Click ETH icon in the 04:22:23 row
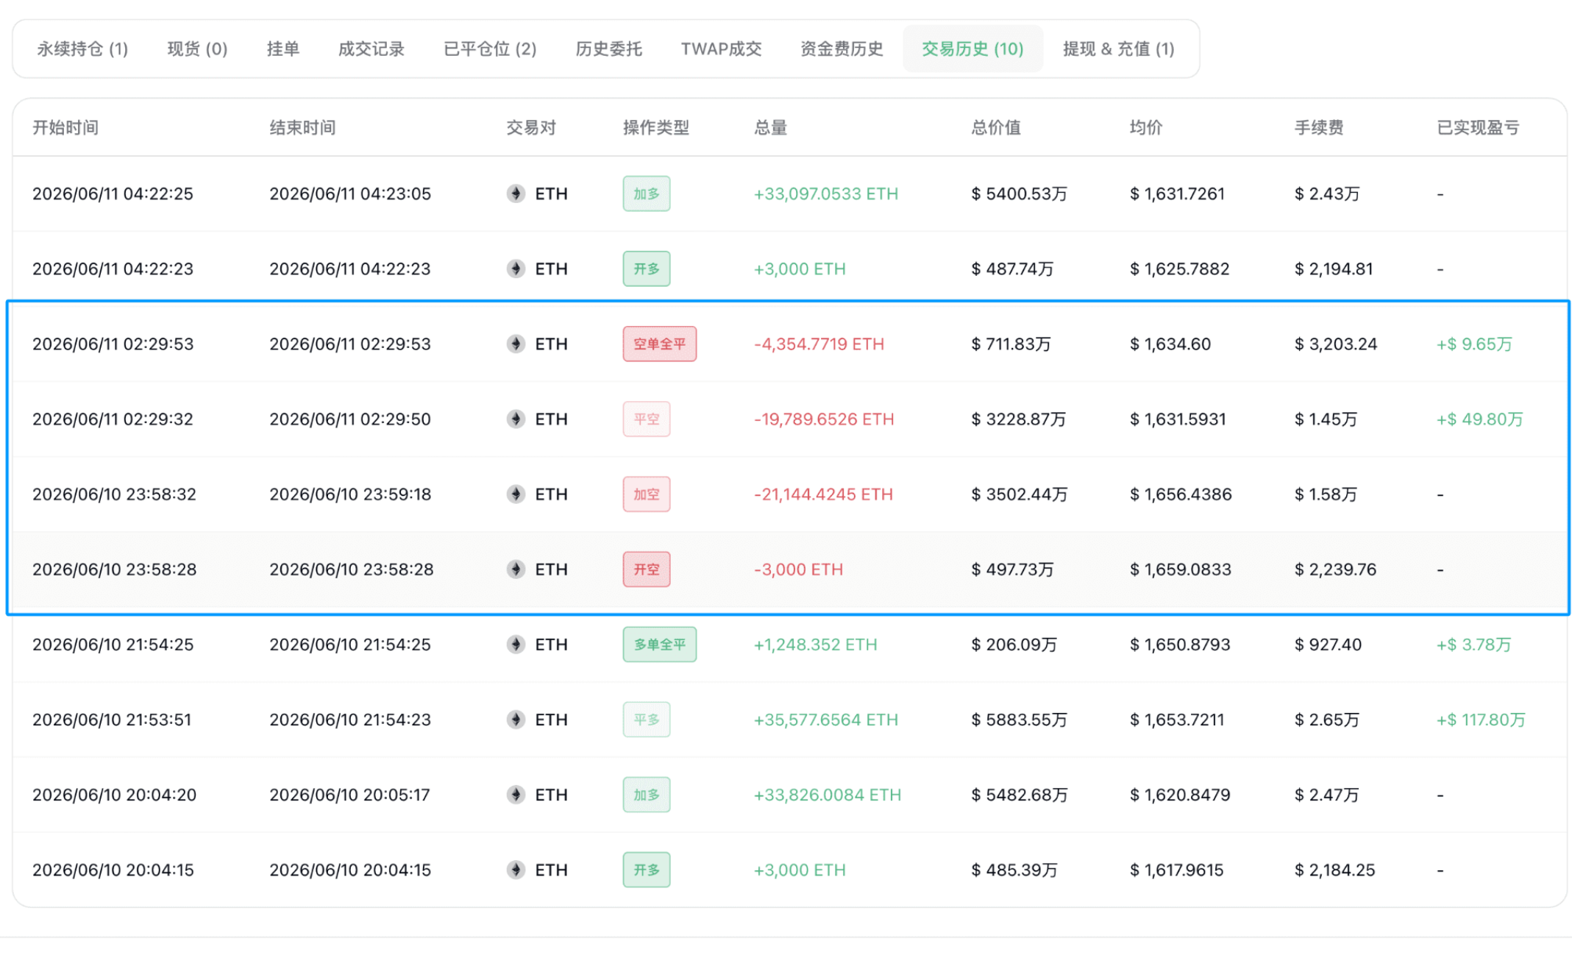Viewport: 1572px width, 980px height. (x=516, y=269)
